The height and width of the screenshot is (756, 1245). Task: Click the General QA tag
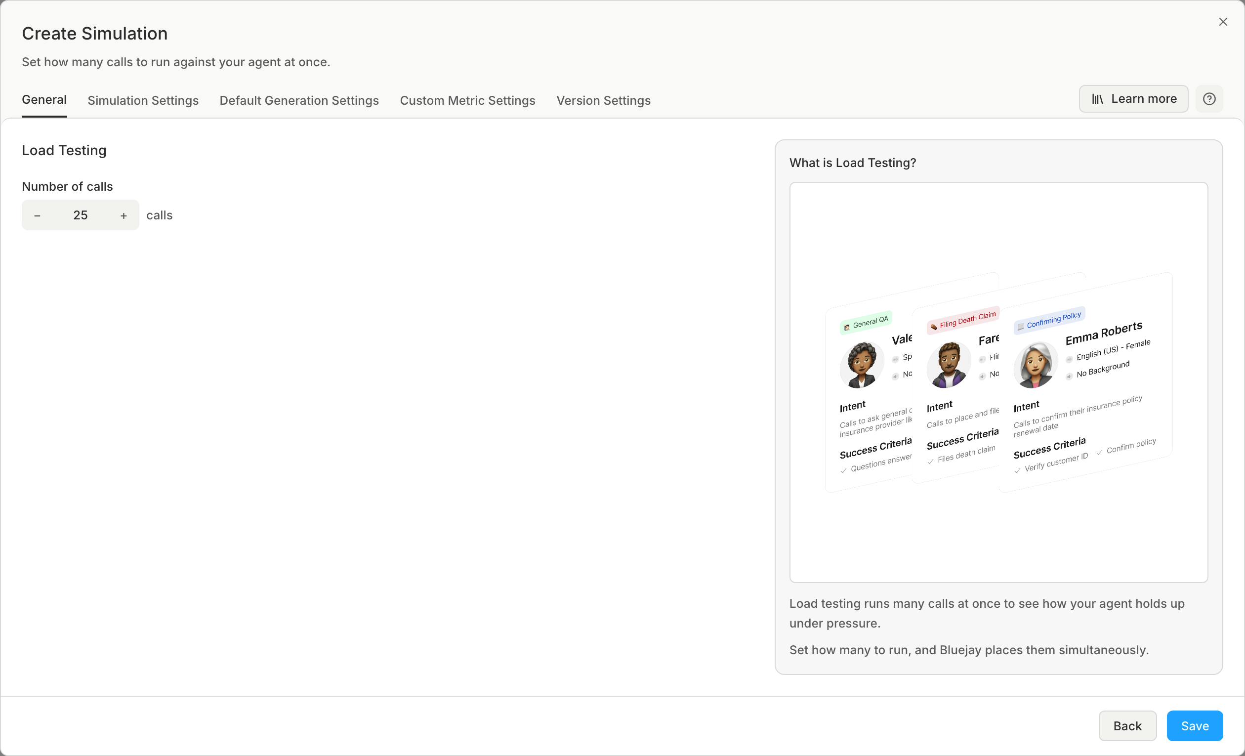[x=866, y=322]
